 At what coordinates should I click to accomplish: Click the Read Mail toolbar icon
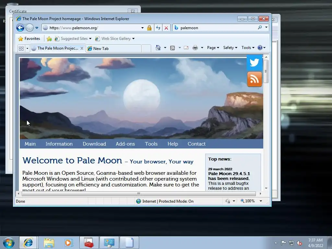pos(186,48)
